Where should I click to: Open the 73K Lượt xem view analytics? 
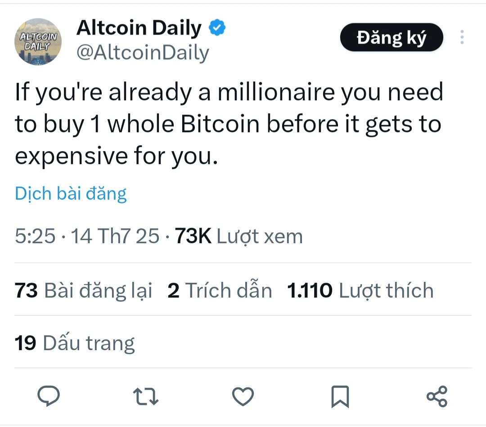238,236
